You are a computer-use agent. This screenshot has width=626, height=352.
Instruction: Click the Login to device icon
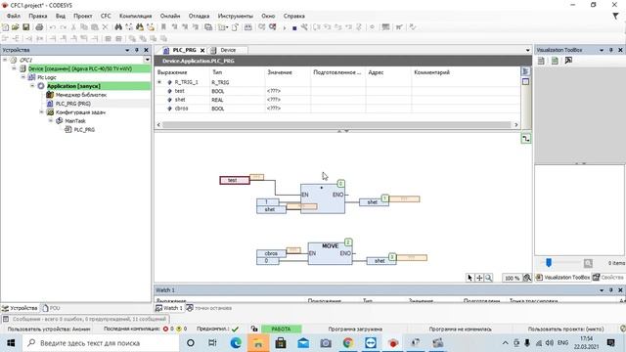click(x=262, y=27)
